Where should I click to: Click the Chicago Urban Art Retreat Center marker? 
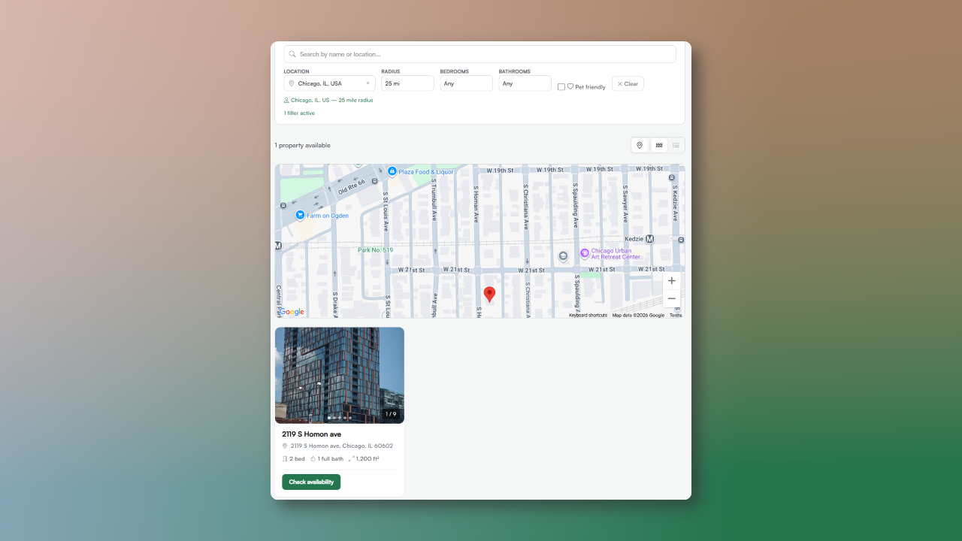(x=585, y=253)
